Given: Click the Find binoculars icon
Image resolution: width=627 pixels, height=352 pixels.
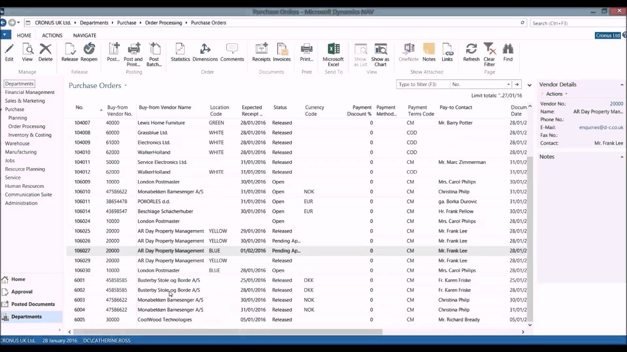Looking at the screenshot, I should 508,52.
